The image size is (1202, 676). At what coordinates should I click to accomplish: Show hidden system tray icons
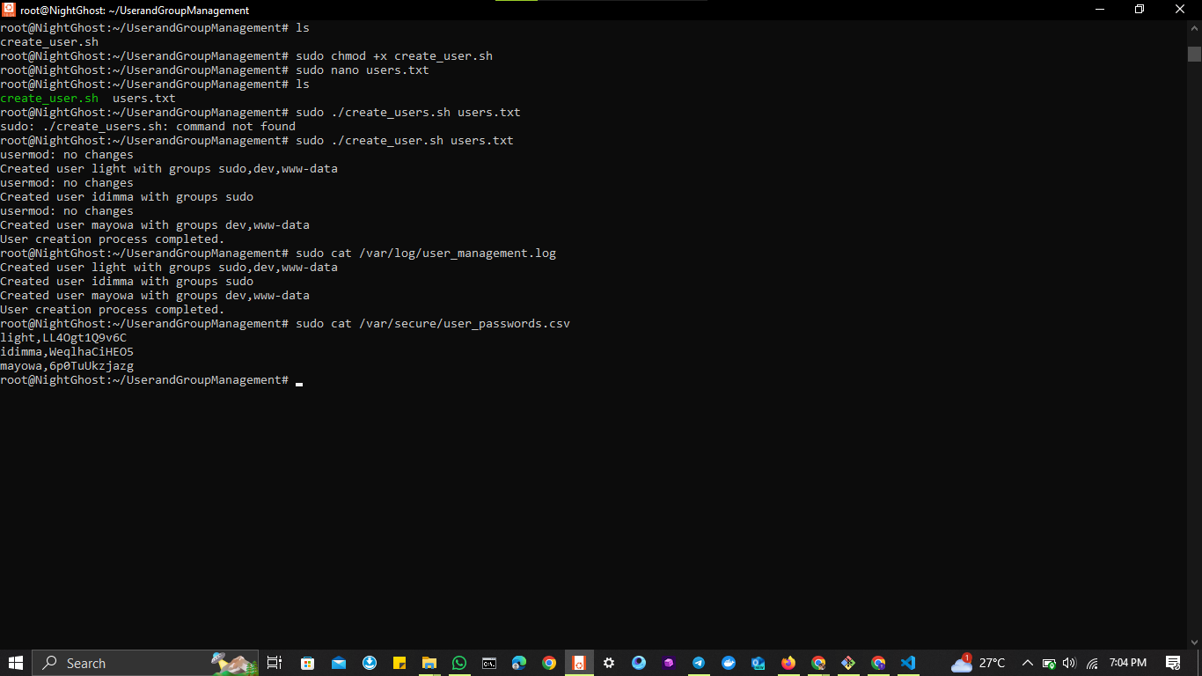[x=1027, y=663]
